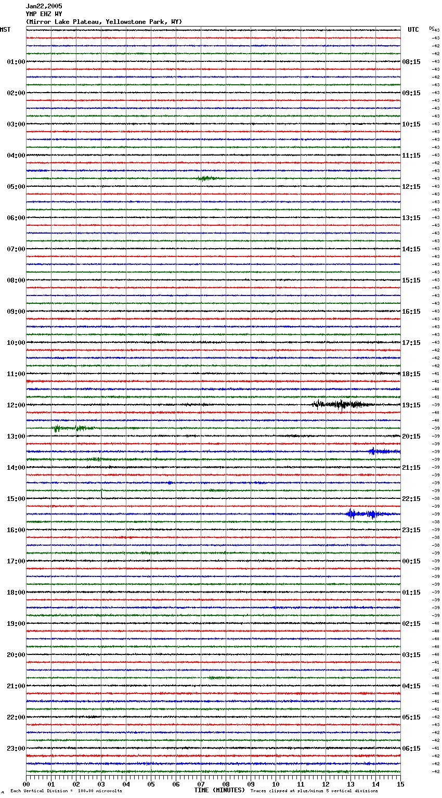Click the 06:15 UTC time label
The height and width of the screenshot is (798, 442).
coord(411,749)
